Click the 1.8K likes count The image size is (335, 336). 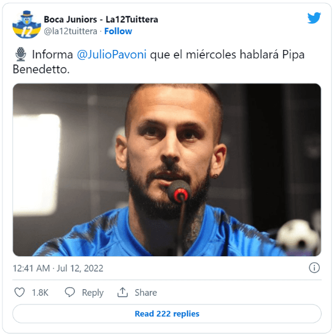[x=40, y=293]
